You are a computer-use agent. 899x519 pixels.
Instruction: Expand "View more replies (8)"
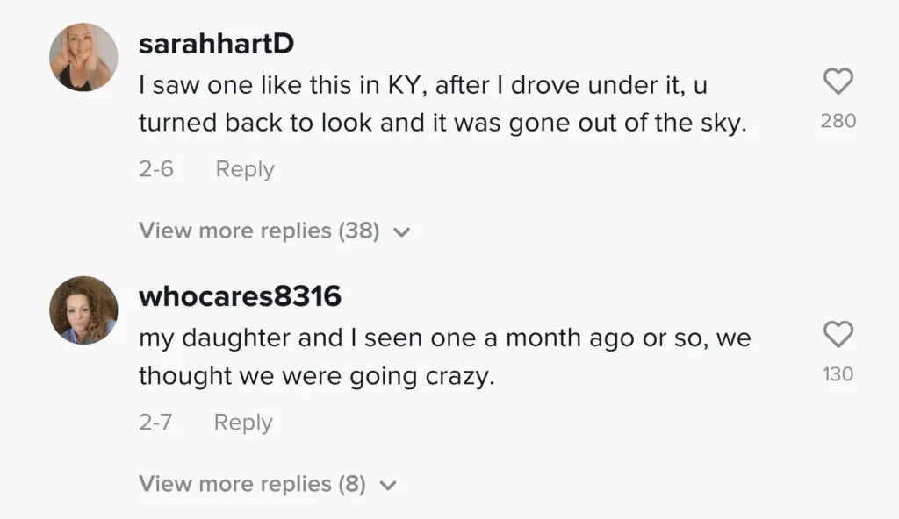pyautogui.click(x=252, y=484)
